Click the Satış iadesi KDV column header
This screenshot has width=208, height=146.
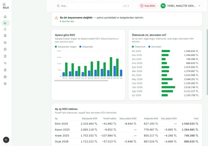tap(128, 118)
